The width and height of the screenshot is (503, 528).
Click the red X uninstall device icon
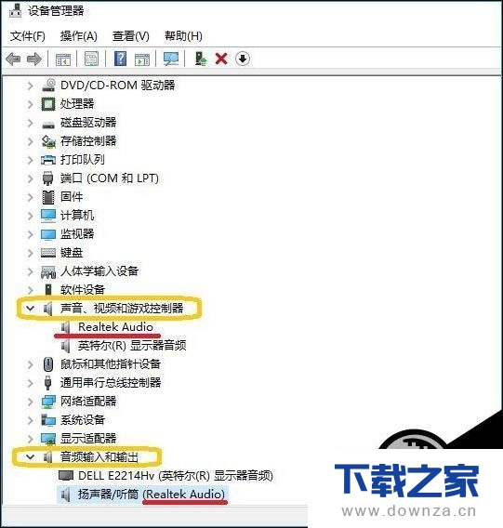pyautogui.click(x=221, y=59)
